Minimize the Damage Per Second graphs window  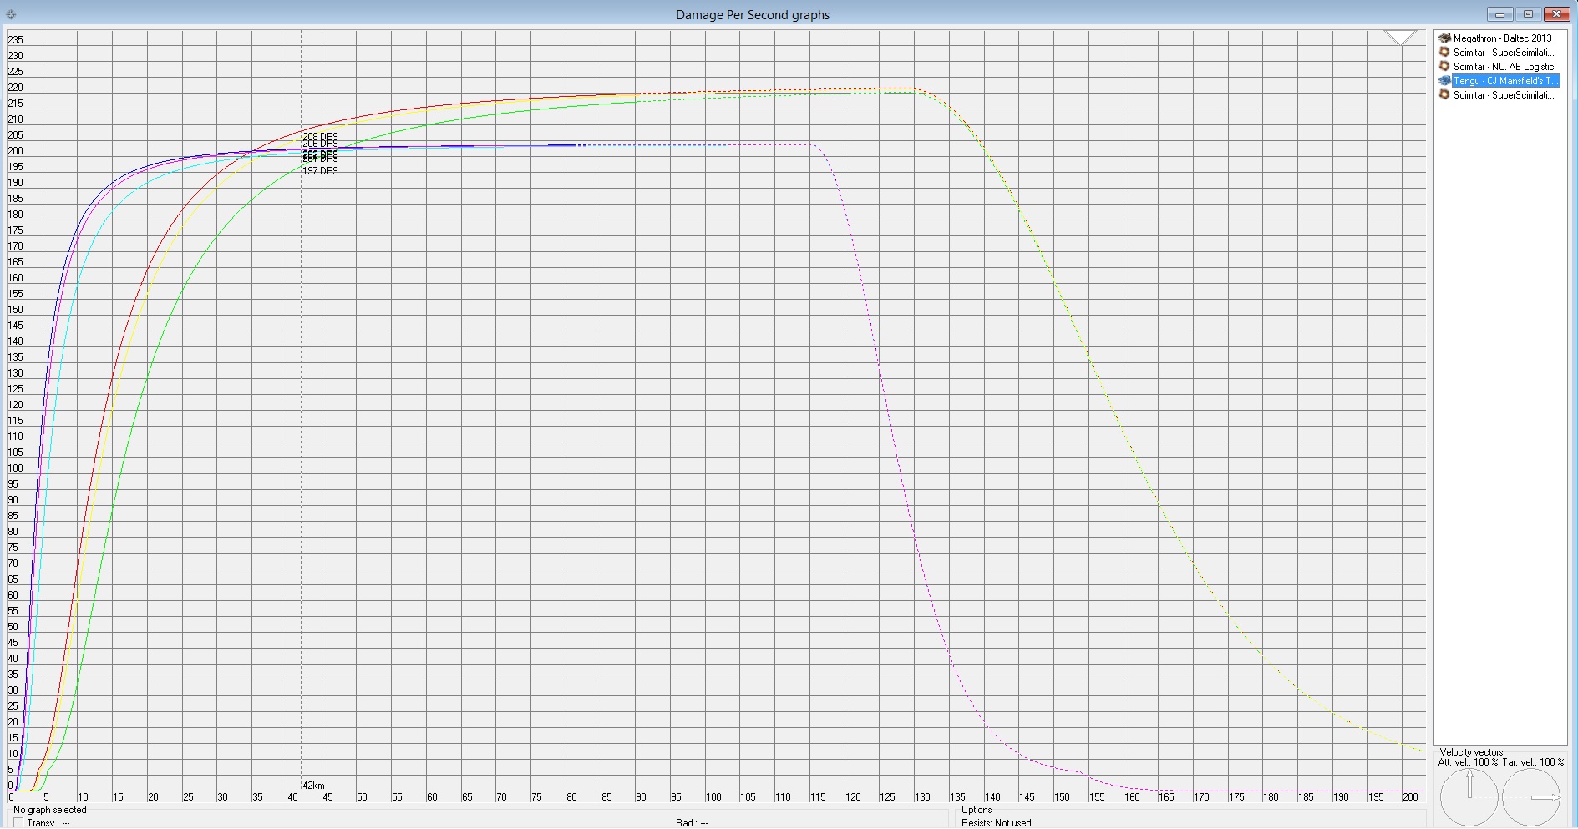tap(1500, 14)
